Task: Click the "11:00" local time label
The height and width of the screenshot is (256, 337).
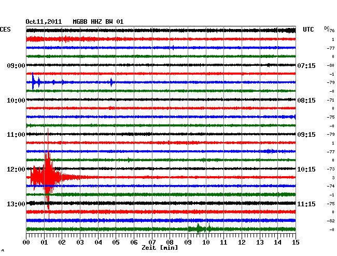Action: [16, 135]
